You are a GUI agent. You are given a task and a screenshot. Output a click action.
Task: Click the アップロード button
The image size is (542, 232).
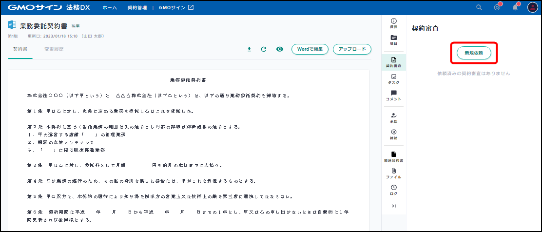coord(352,49)
